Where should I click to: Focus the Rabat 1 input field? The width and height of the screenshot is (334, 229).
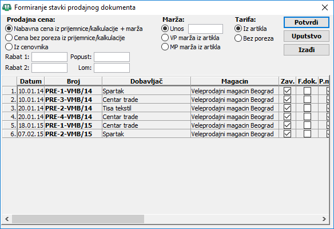point(49,57)
